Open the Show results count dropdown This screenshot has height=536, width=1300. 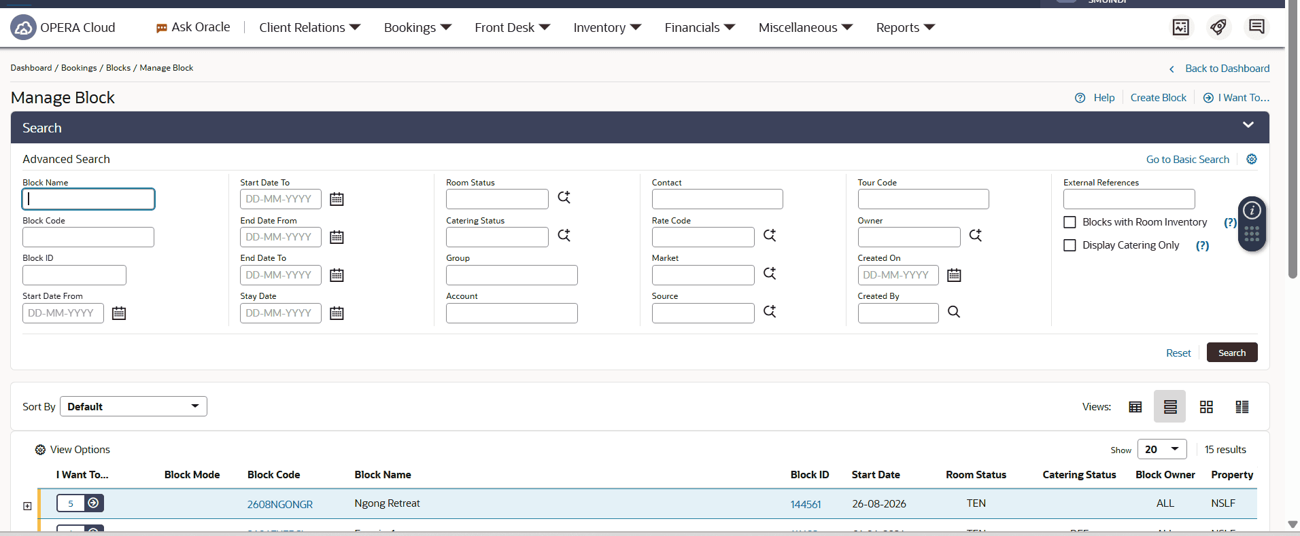click(1162, 449)
